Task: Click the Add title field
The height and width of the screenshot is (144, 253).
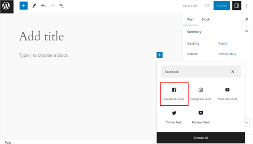Action: 41,36
